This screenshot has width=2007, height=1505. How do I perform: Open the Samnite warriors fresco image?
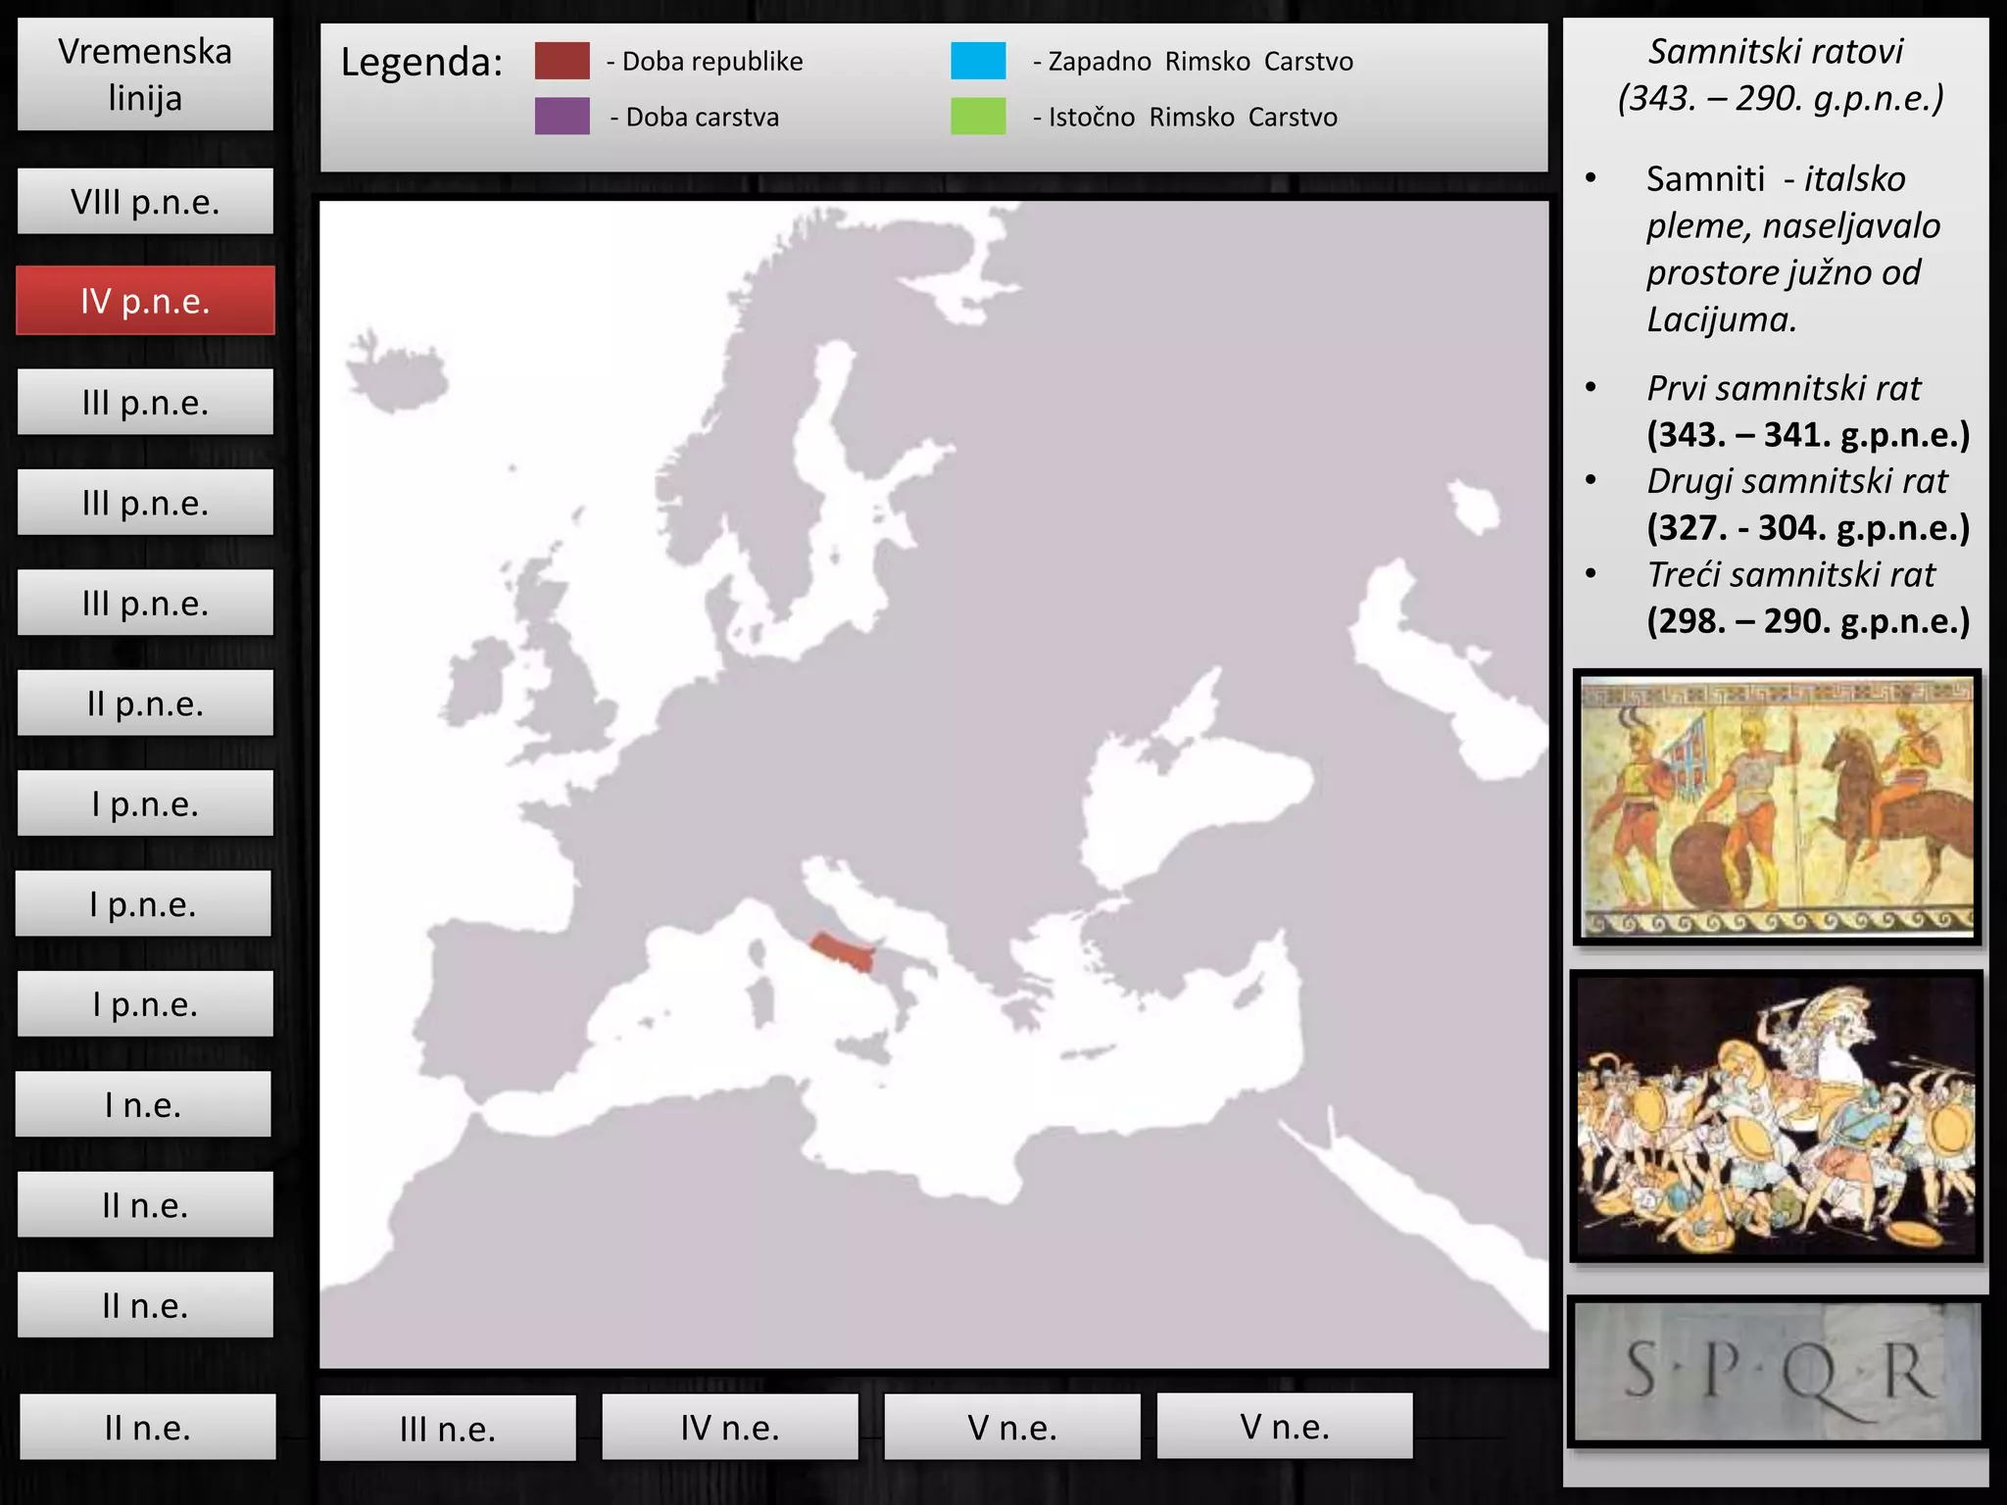point(1777,806)
